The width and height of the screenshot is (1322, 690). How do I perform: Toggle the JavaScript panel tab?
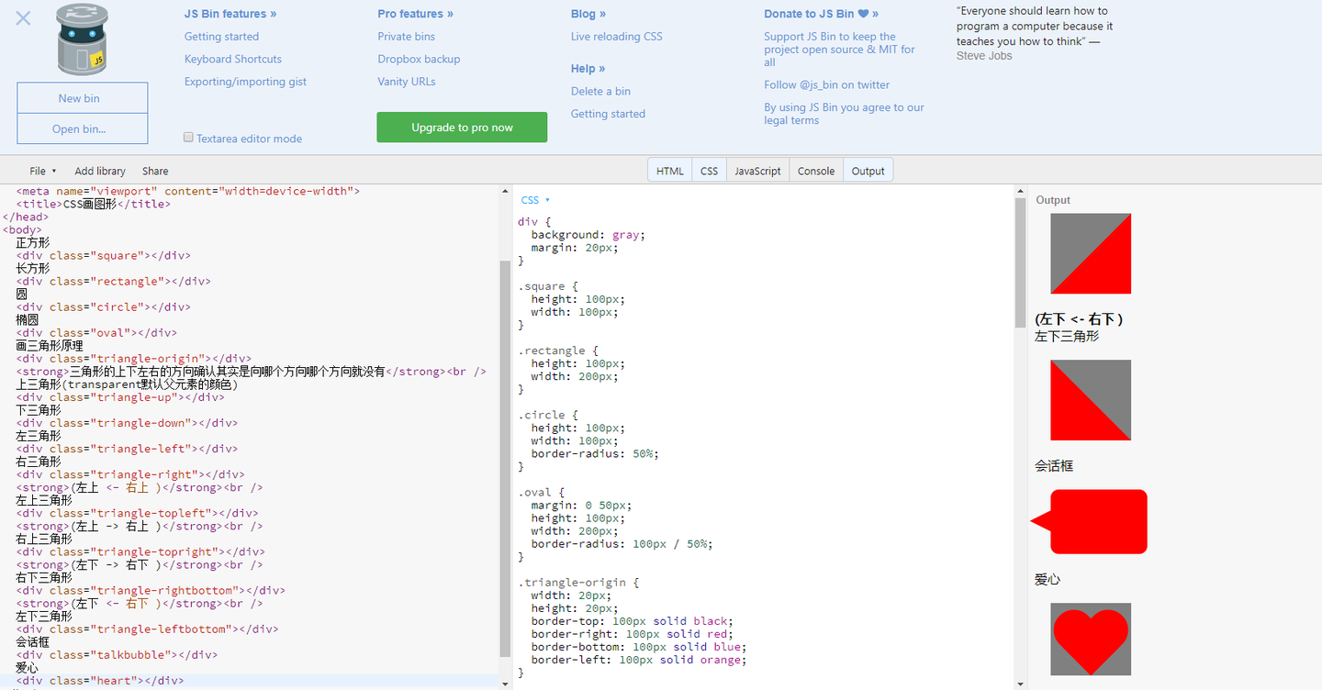point(757,171)
